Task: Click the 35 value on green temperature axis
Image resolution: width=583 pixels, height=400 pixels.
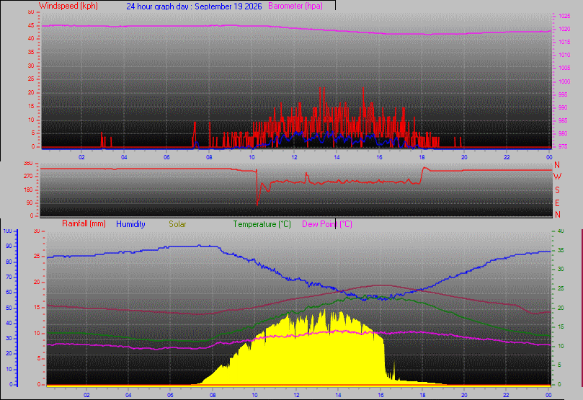Action: [561, 251]
